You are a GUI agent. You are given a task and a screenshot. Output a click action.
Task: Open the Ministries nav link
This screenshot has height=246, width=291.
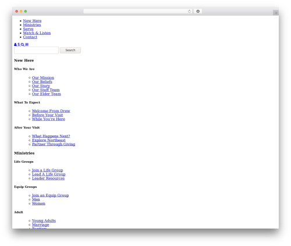point(32,25)
